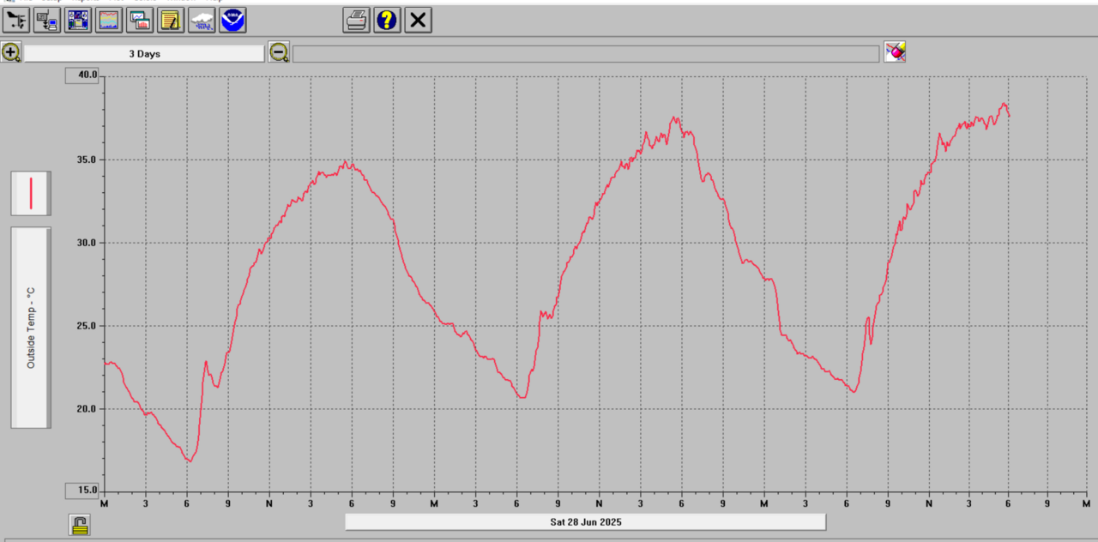1098x542 pixels.
Task: Open the yellow notepad browse icon
Action: click(x=171, y=20)
